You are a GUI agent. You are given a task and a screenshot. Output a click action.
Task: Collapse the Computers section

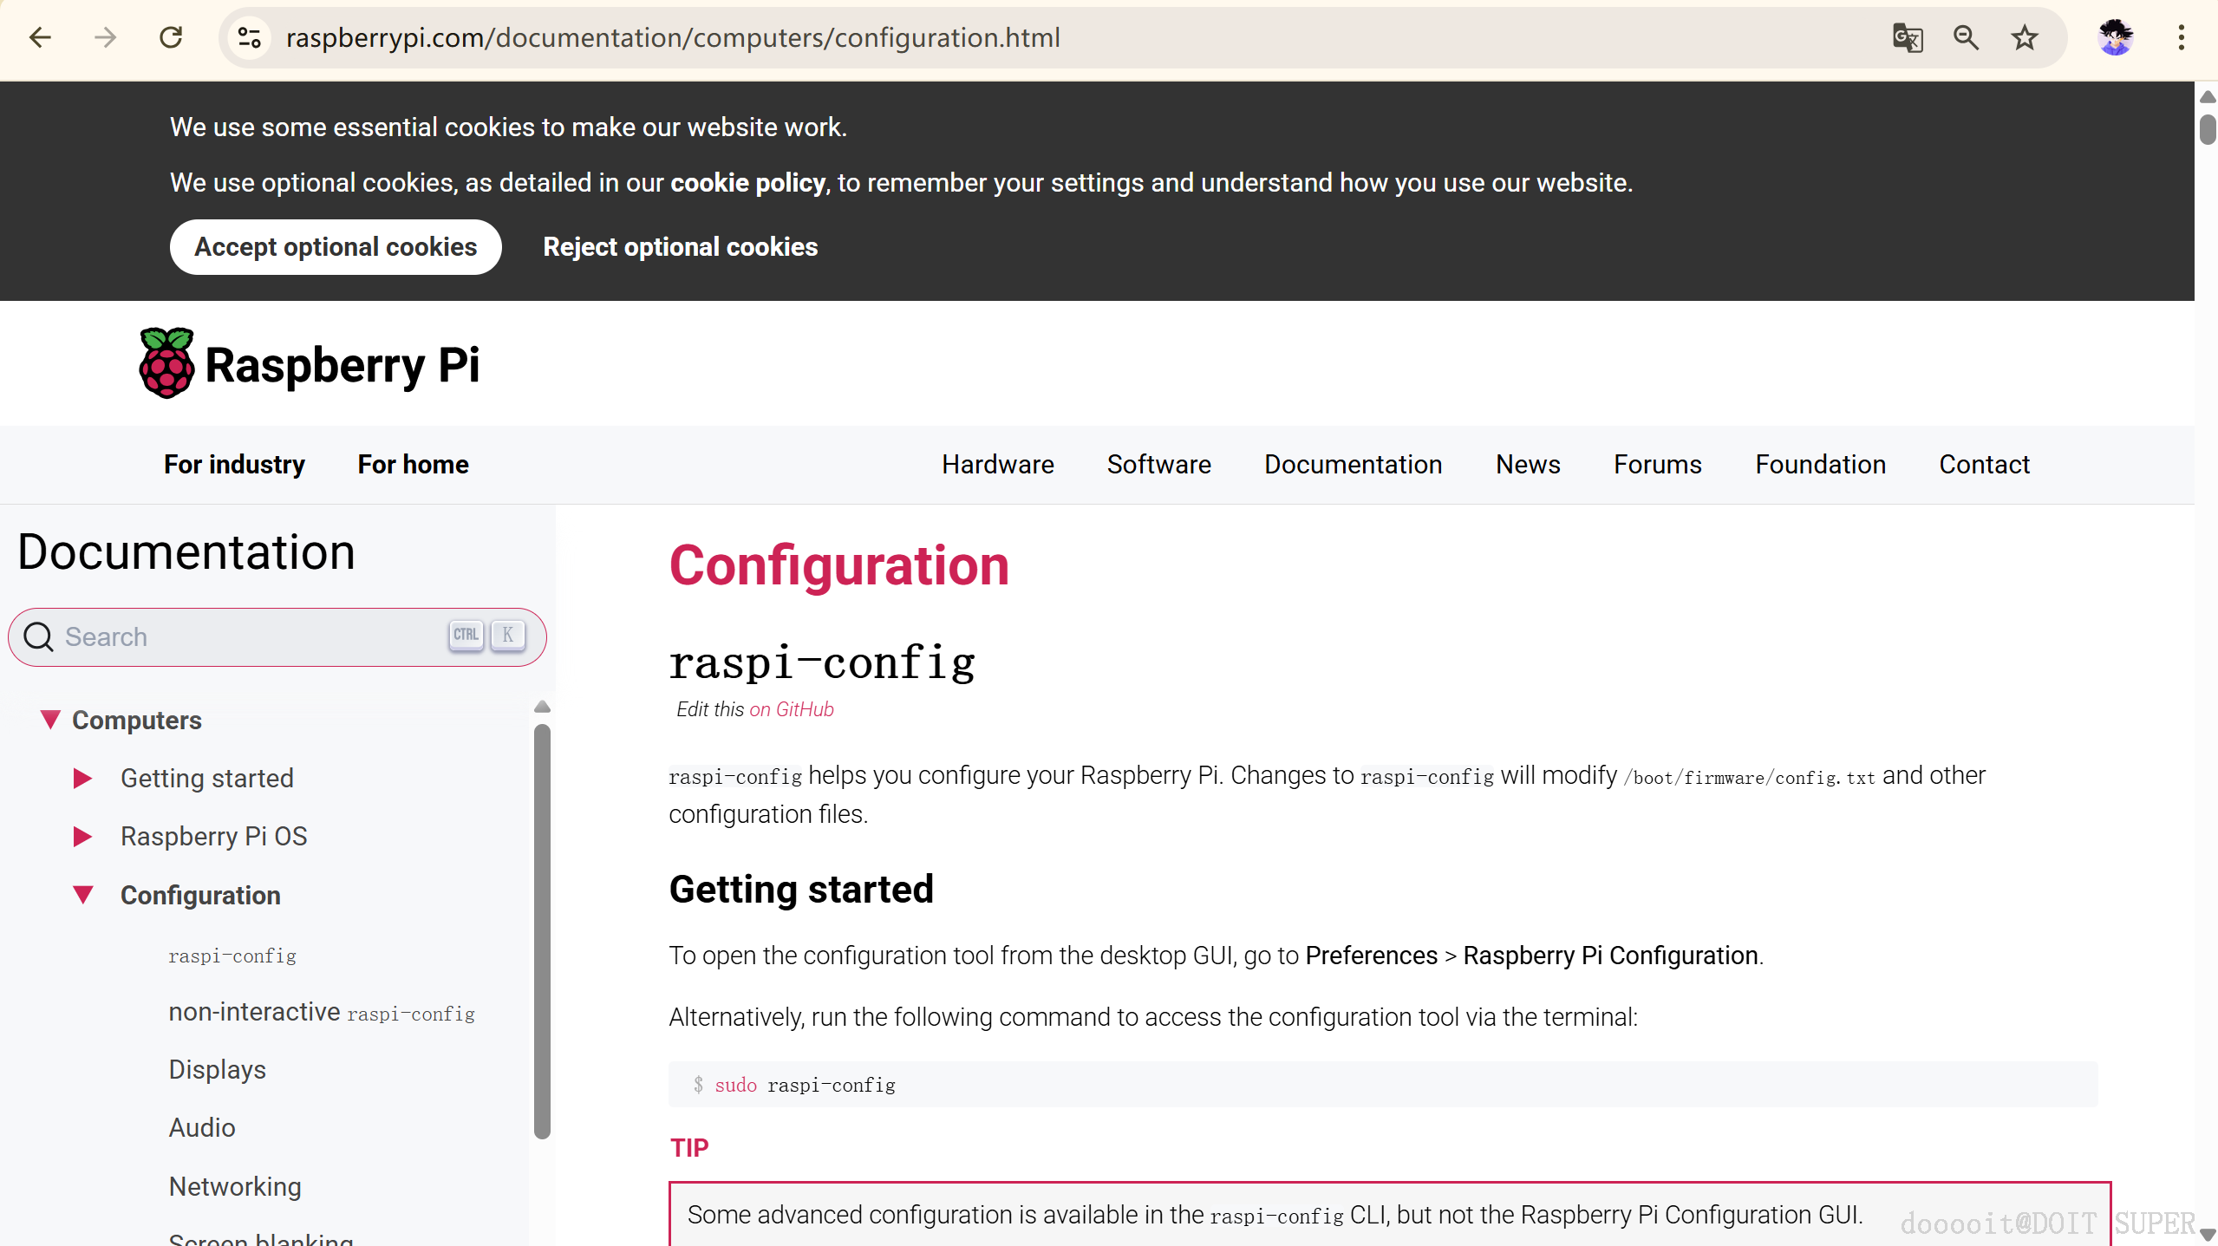[50, 720]
